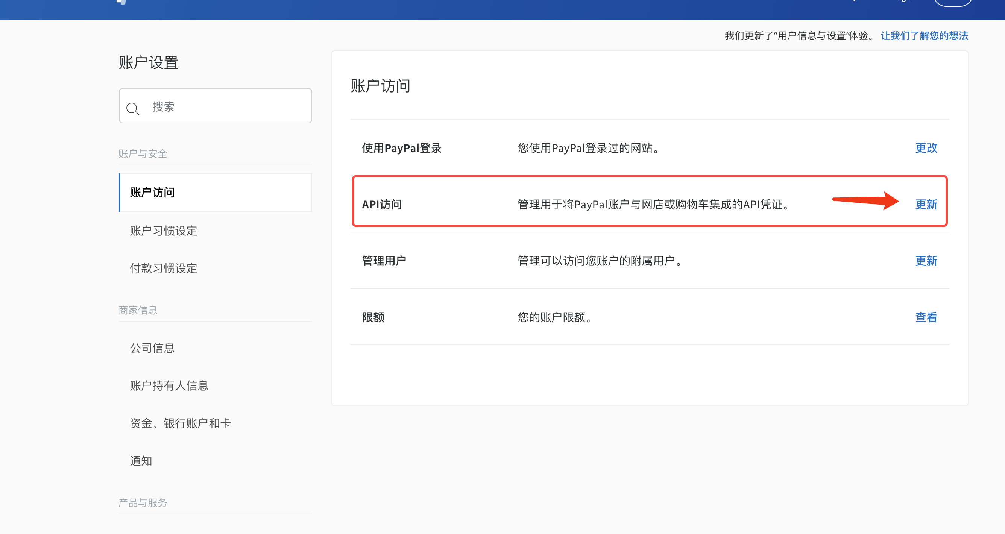Open 账户习惯设定 sidebar item
The width and height of the screenshot is (1005, 534).
[163, 231]
